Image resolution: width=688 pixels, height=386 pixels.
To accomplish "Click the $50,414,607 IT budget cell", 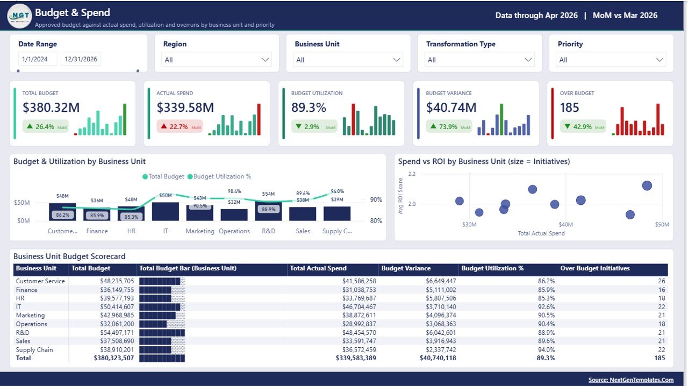I will click(x=117, y=306).
